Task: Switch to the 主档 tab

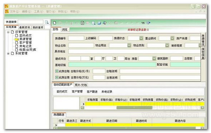Action: 56,29
